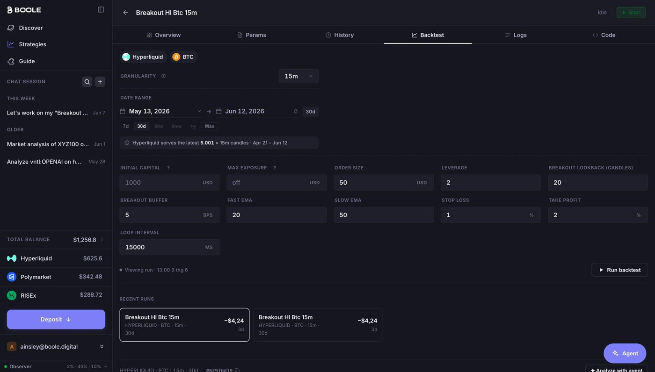Screen dimensions: 655x372
Task: Open the start date calendar icon
Action: click(x=123, y=111)
